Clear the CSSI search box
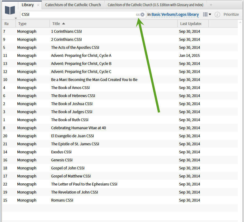Image resolution: width=244 pixels, height=222 pixels. click(x=142, y=15)
